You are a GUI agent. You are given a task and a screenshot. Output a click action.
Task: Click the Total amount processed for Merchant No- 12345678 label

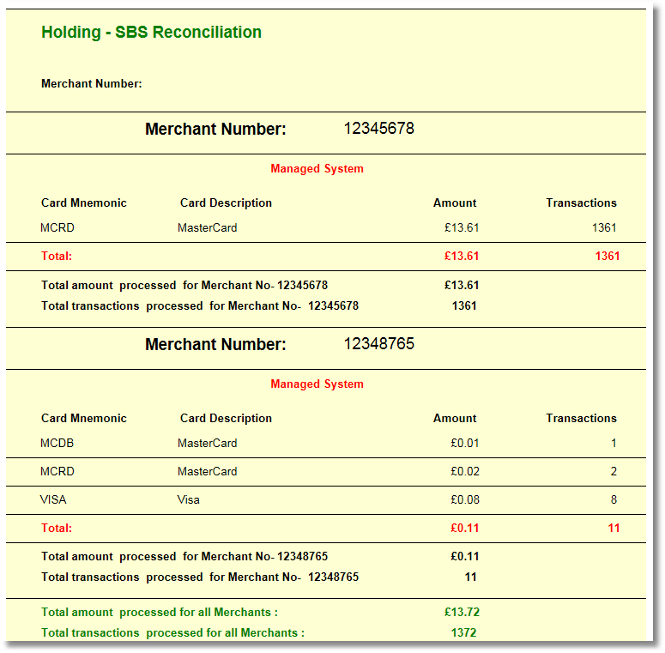tap(184, 286)
